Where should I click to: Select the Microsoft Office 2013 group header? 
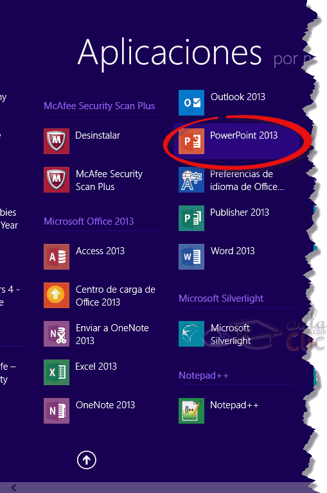pyautogui.click(x=89, y=221)
